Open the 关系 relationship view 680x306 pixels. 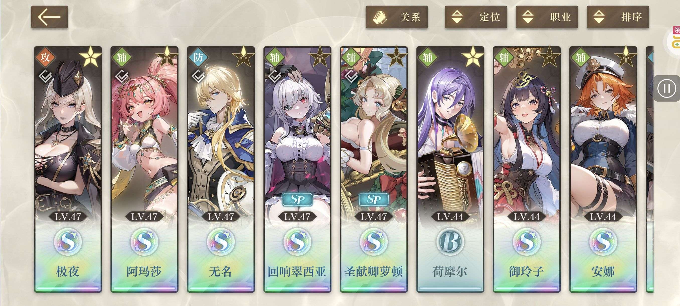[396, 17]
